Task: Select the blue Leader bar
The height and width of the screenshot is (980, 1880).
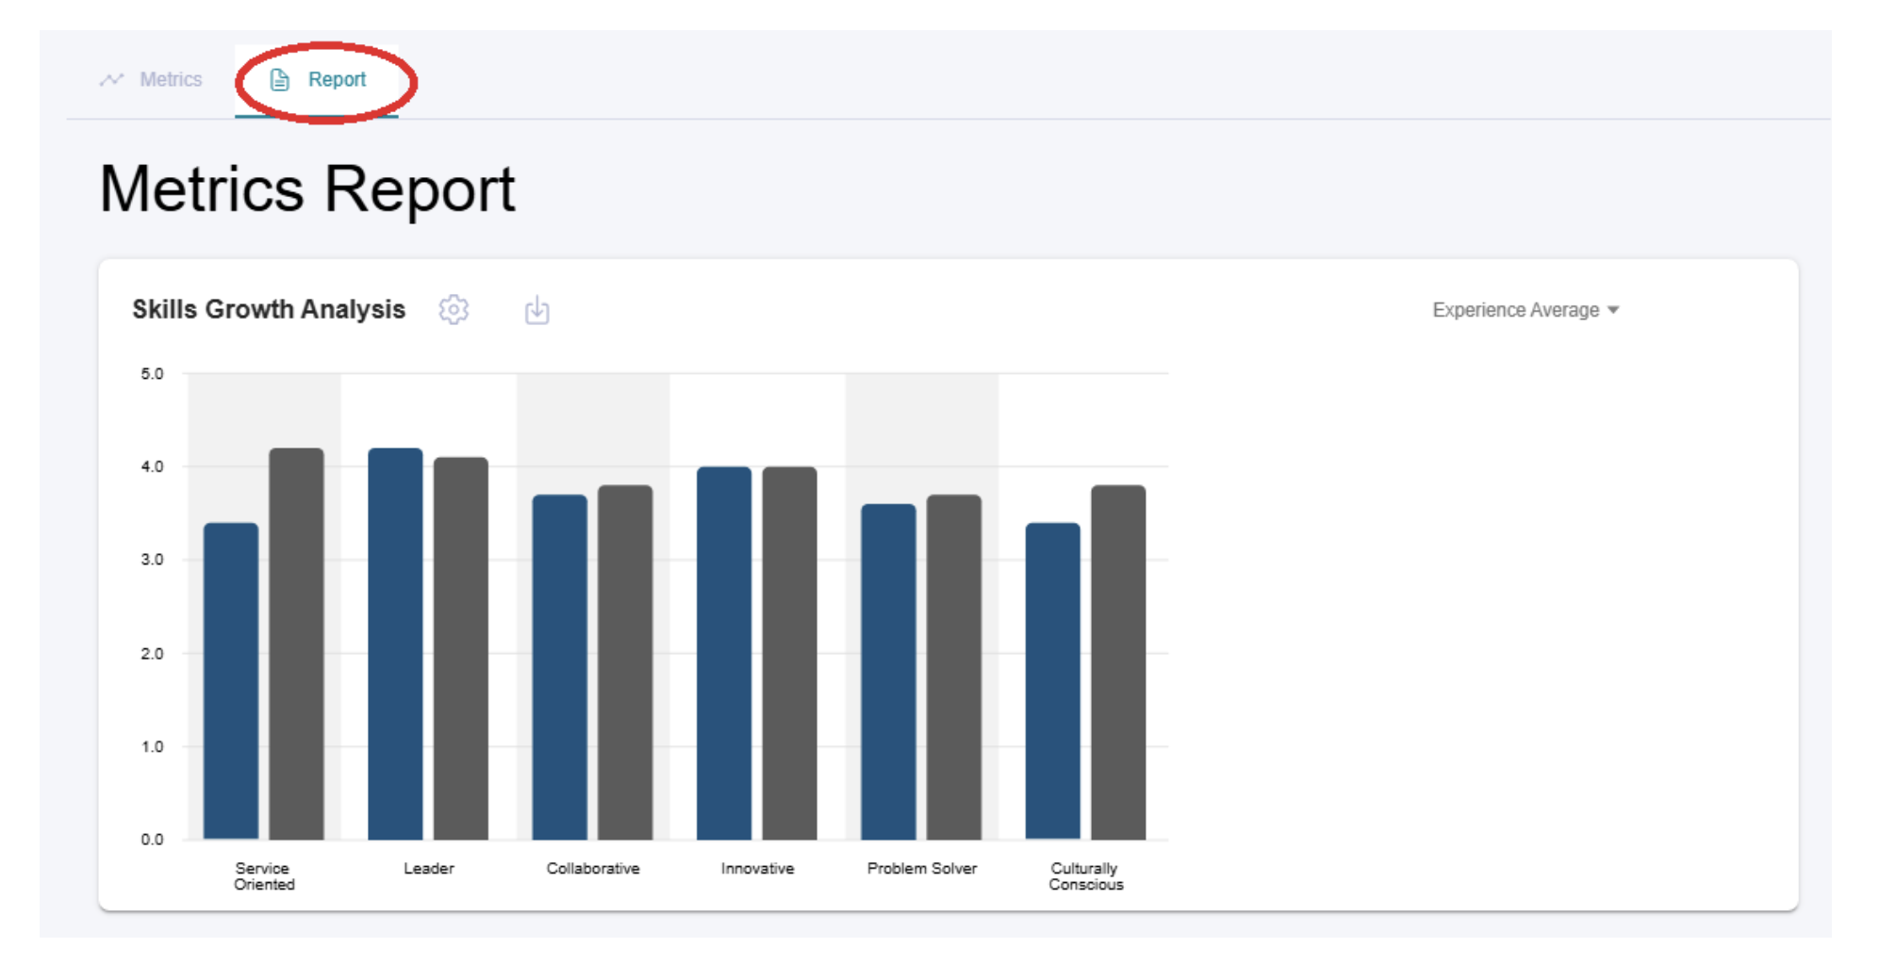Action: [x=395, y=644]
